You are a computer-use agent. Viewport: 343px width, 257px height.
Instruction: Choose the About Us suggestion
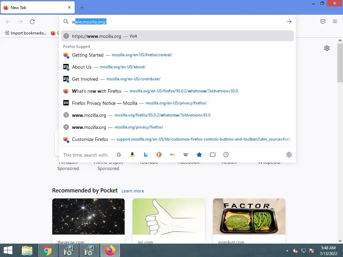(x=178, y=67)
